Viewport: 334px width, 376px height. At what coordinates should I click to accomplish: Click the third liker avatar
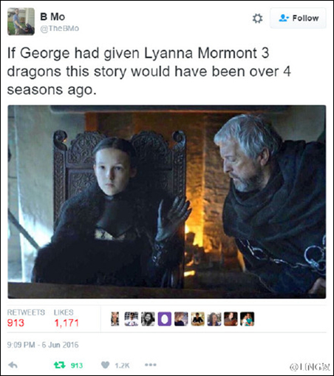pos(148,319)
